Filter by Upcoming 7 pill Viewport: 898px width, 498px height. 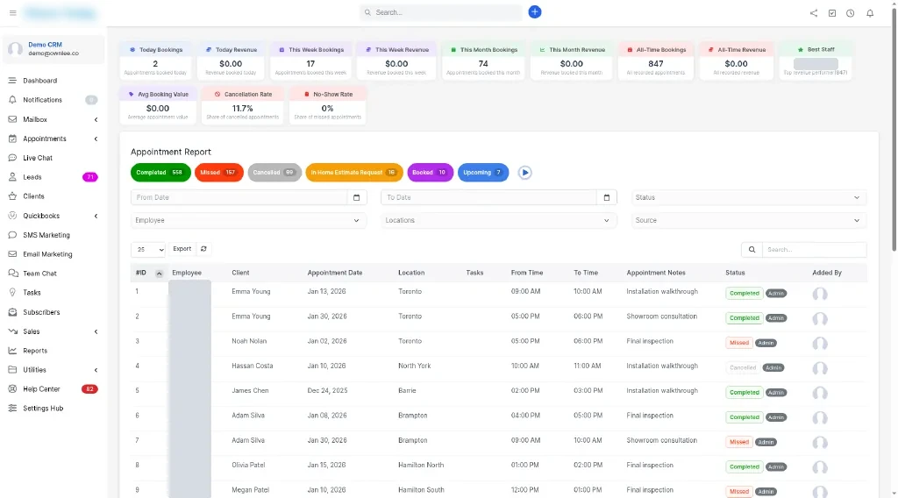tap(483, 173)
